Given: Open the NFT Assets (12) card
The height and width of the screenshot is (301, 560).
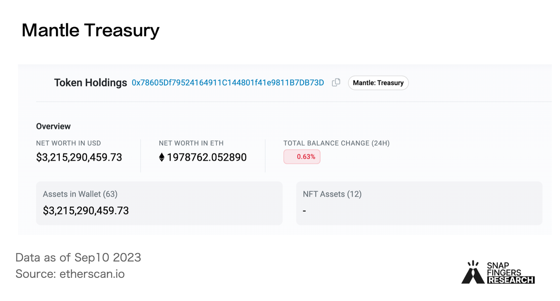Looking at the screenshot, I should click(x=419, y=203).
